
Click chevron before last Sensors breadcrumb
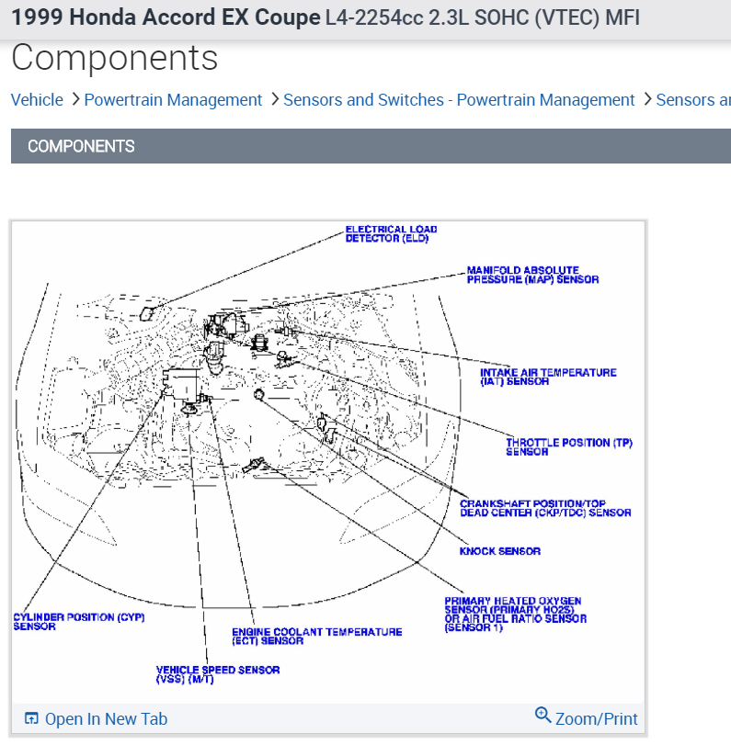[647, 99]
